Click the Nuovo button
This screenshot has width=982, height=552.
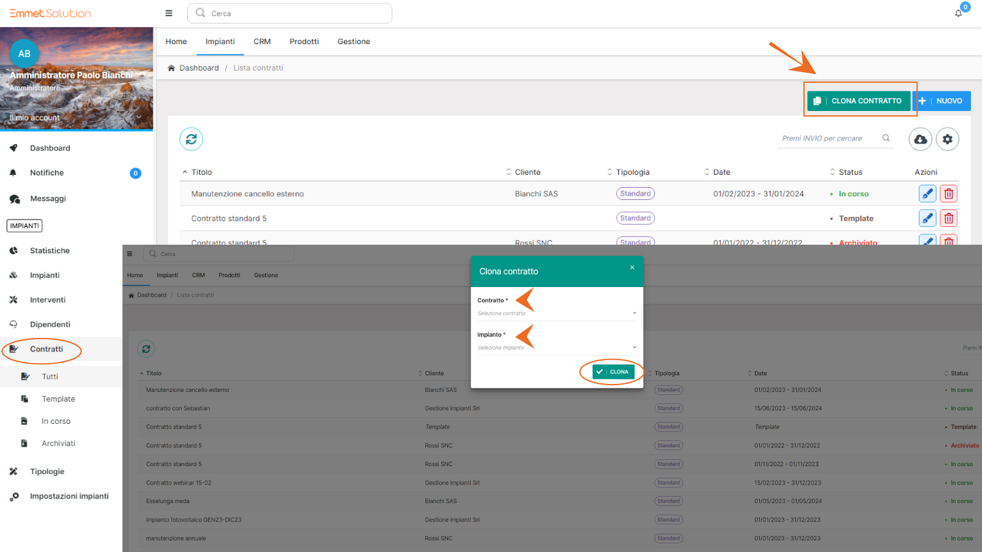pos(943,101)
